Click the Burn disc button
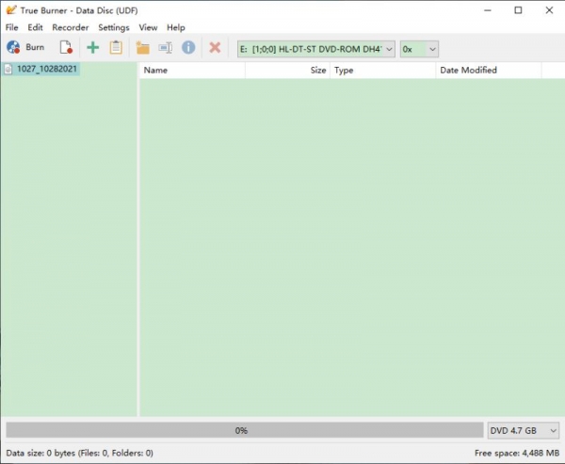 [x=25, y=47]
